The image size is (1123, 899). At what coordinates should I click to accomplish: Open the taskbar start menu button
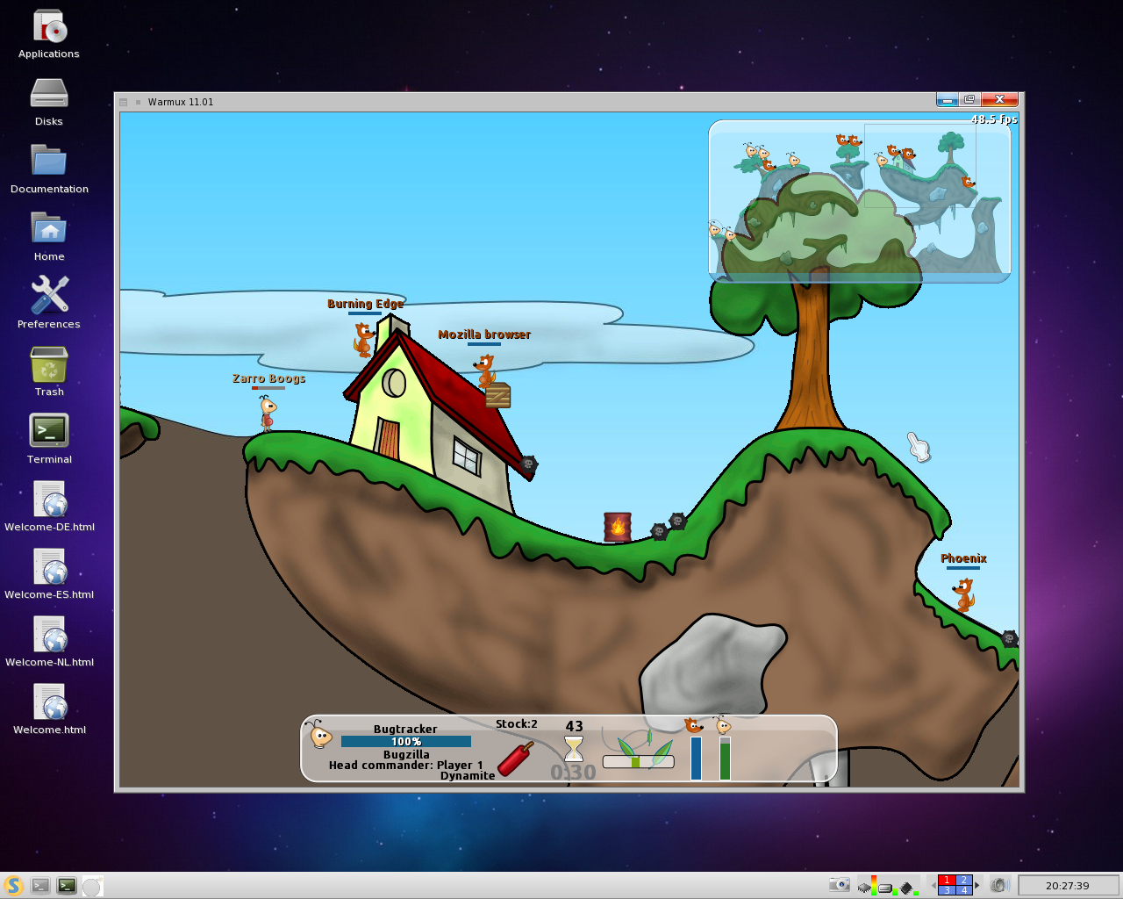pos(12,886)
